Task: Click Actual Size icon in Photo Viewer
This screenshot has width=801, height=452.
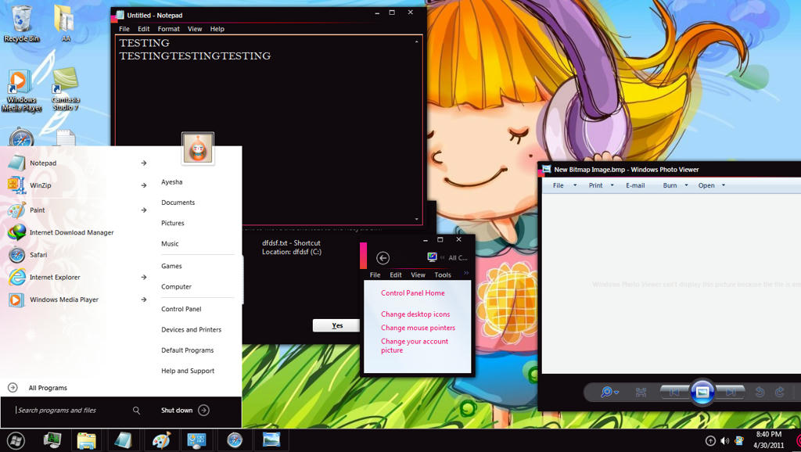Action: click(x=641, y=393)
